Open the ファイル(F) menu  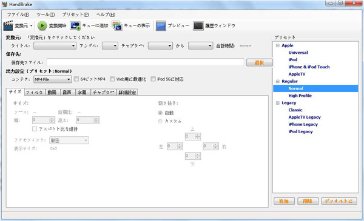18,15
